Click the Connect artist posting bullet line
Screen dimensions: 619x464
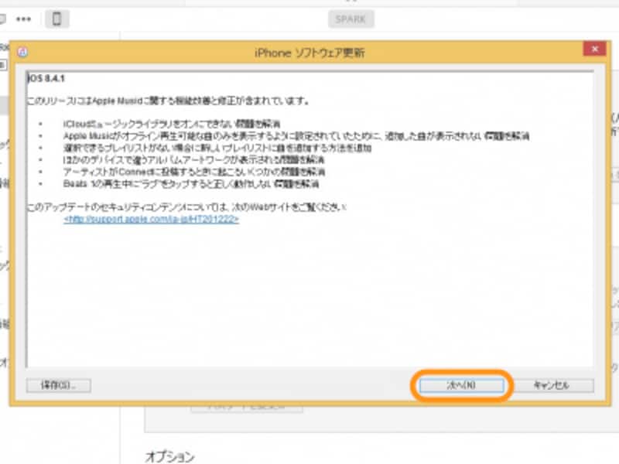(x=194, y=172)
